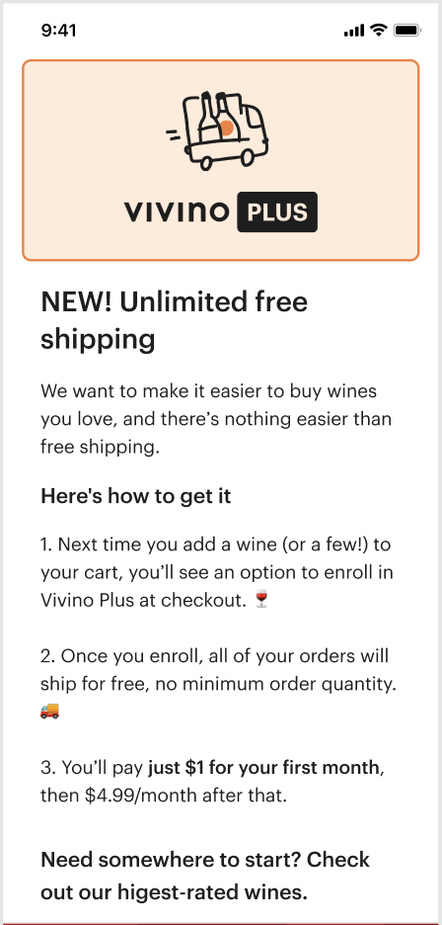Tap step 2 about free shipping orders
Screen dimensions: 442x925
[218, 683]
